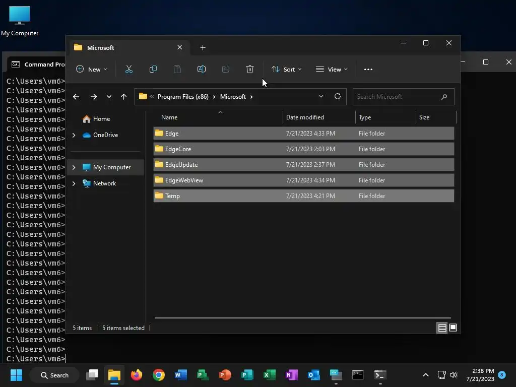Image resolution: width=516 pixels, height=387 pixels.
Task: Open Microsoft Project from taskbar
Action: (x=203, y=375)
